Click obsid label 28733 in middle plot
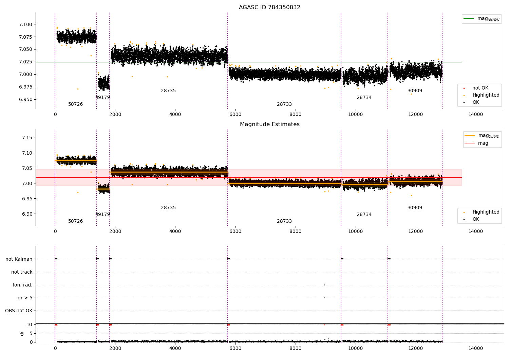This screenshot has width=509, height=356. point(284,221)
